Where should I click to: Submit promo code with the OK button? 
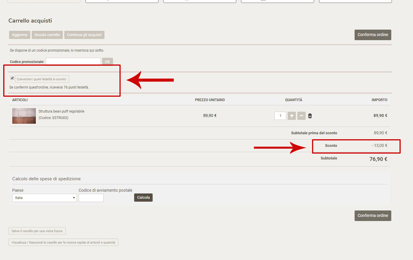[107, 62]
